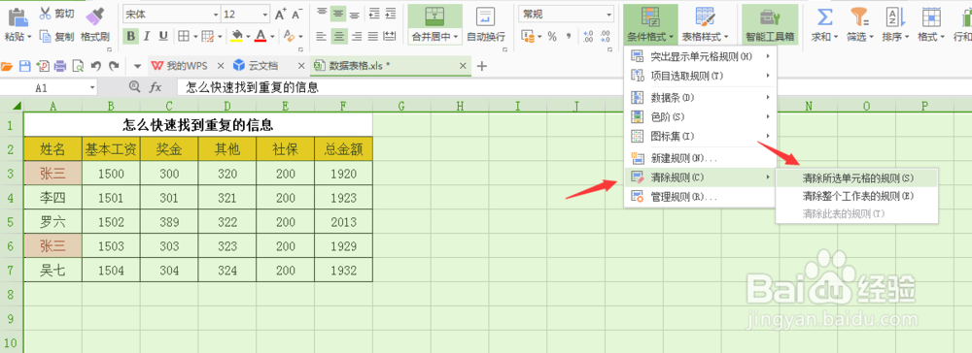Increase decimal places icon
972x353 pixels.
588,37
